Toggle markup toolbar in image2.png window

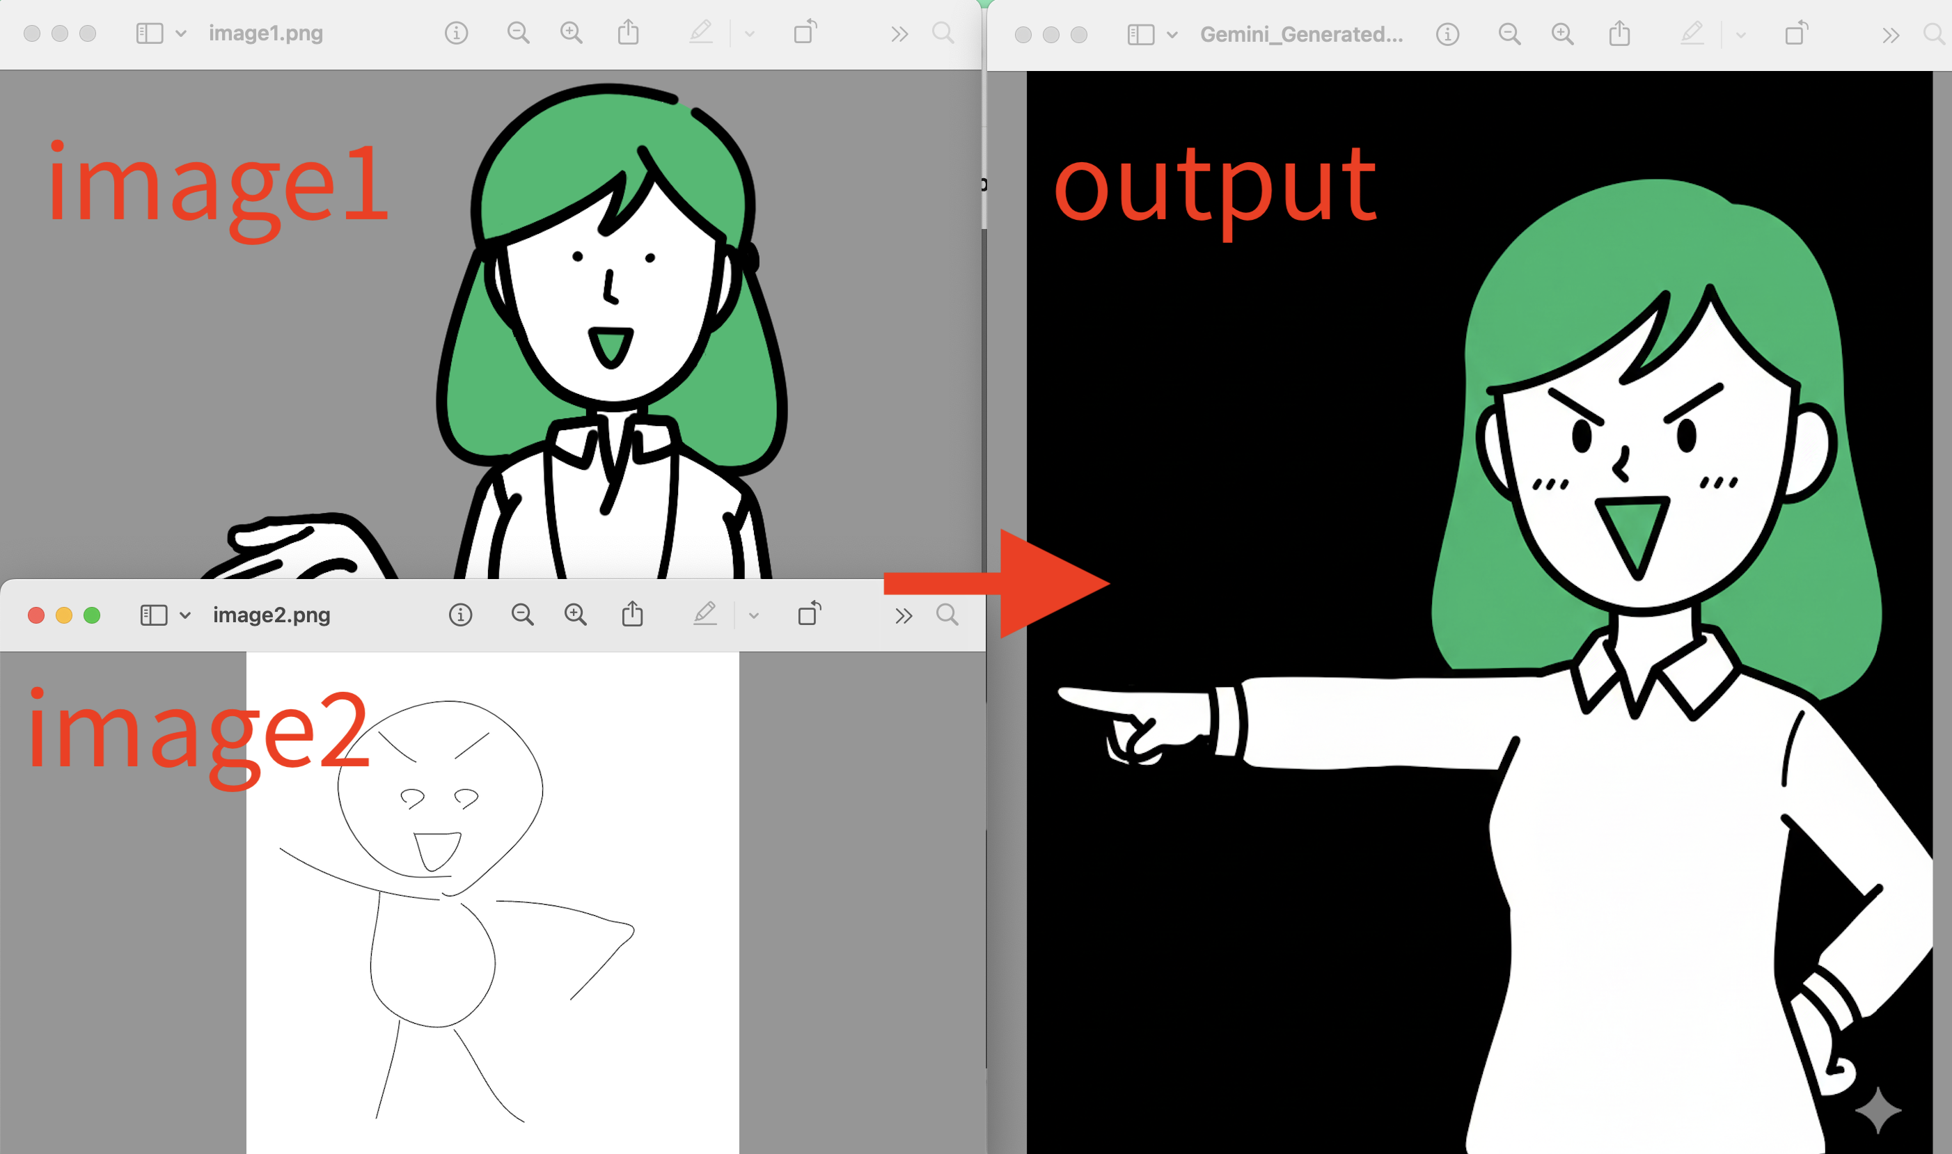(x=705, y=615)
